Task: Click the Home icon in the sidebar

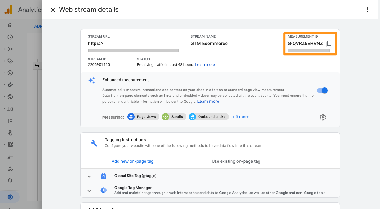Action: coord(10,25)
